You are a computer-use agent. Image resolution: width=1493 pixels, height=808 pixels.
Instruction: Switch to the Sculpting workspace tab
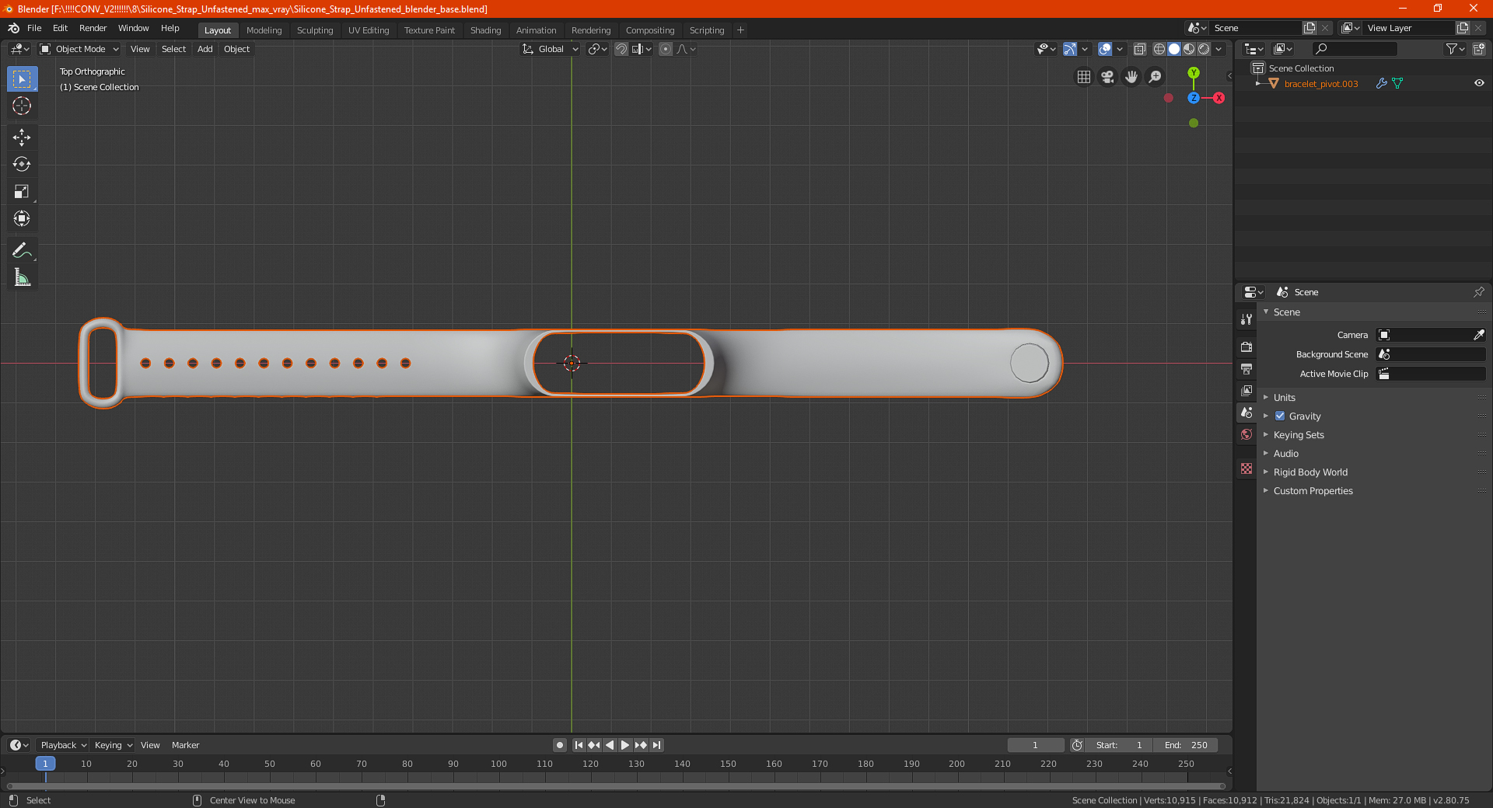(x=315, y=30)
